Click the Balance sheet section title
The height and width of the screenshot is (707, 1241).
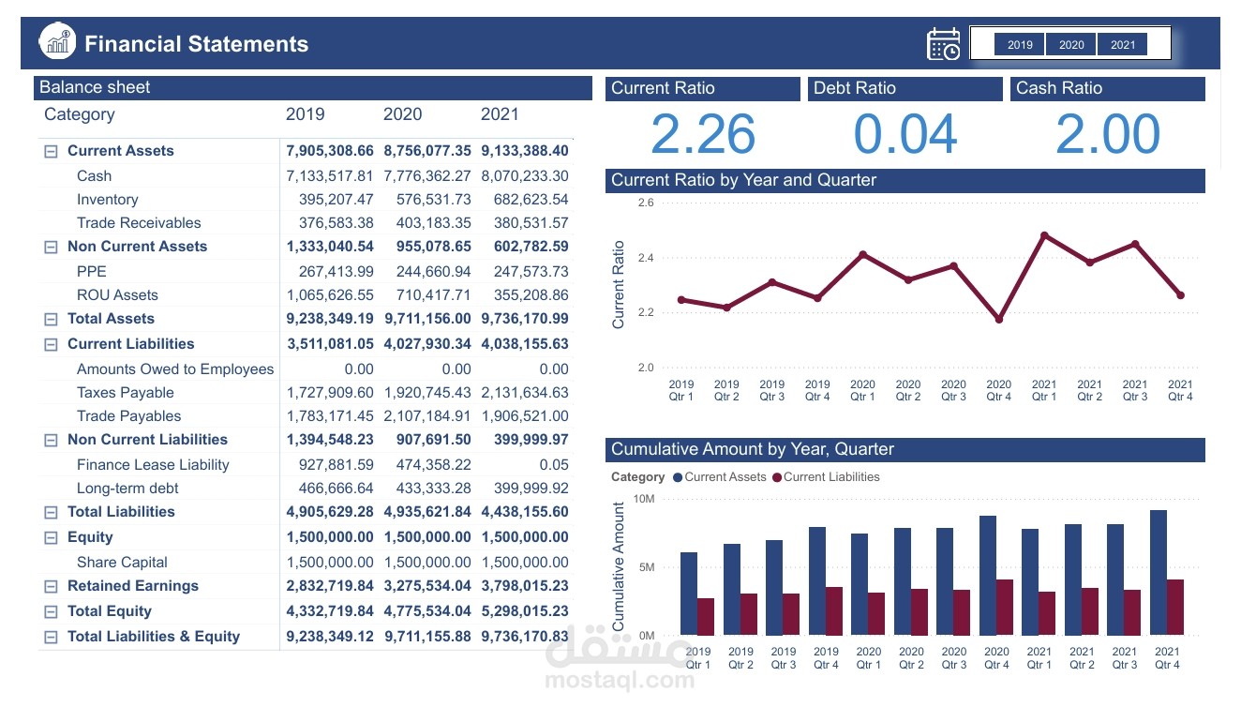coord(95,87)
